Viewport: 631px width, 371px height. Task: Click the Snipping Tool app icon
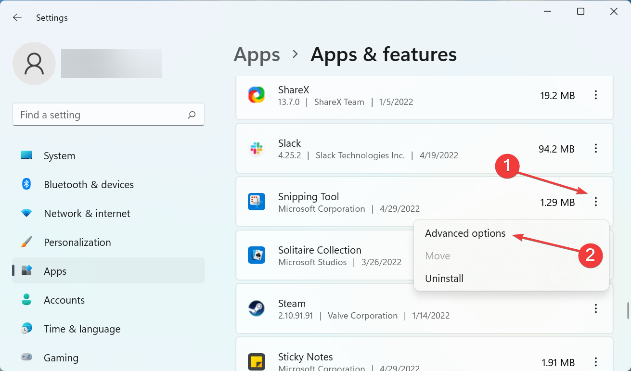point(257,202)
